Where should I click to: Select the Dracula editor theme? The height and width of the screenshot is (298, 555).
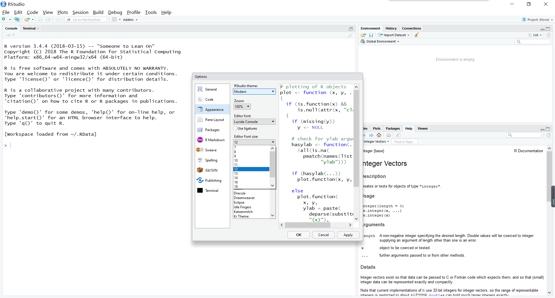pyautogui.click(x=251, y=193)
